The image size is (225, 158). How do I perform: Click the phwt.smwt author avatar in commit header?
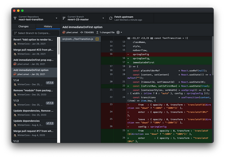click(64, 32)
